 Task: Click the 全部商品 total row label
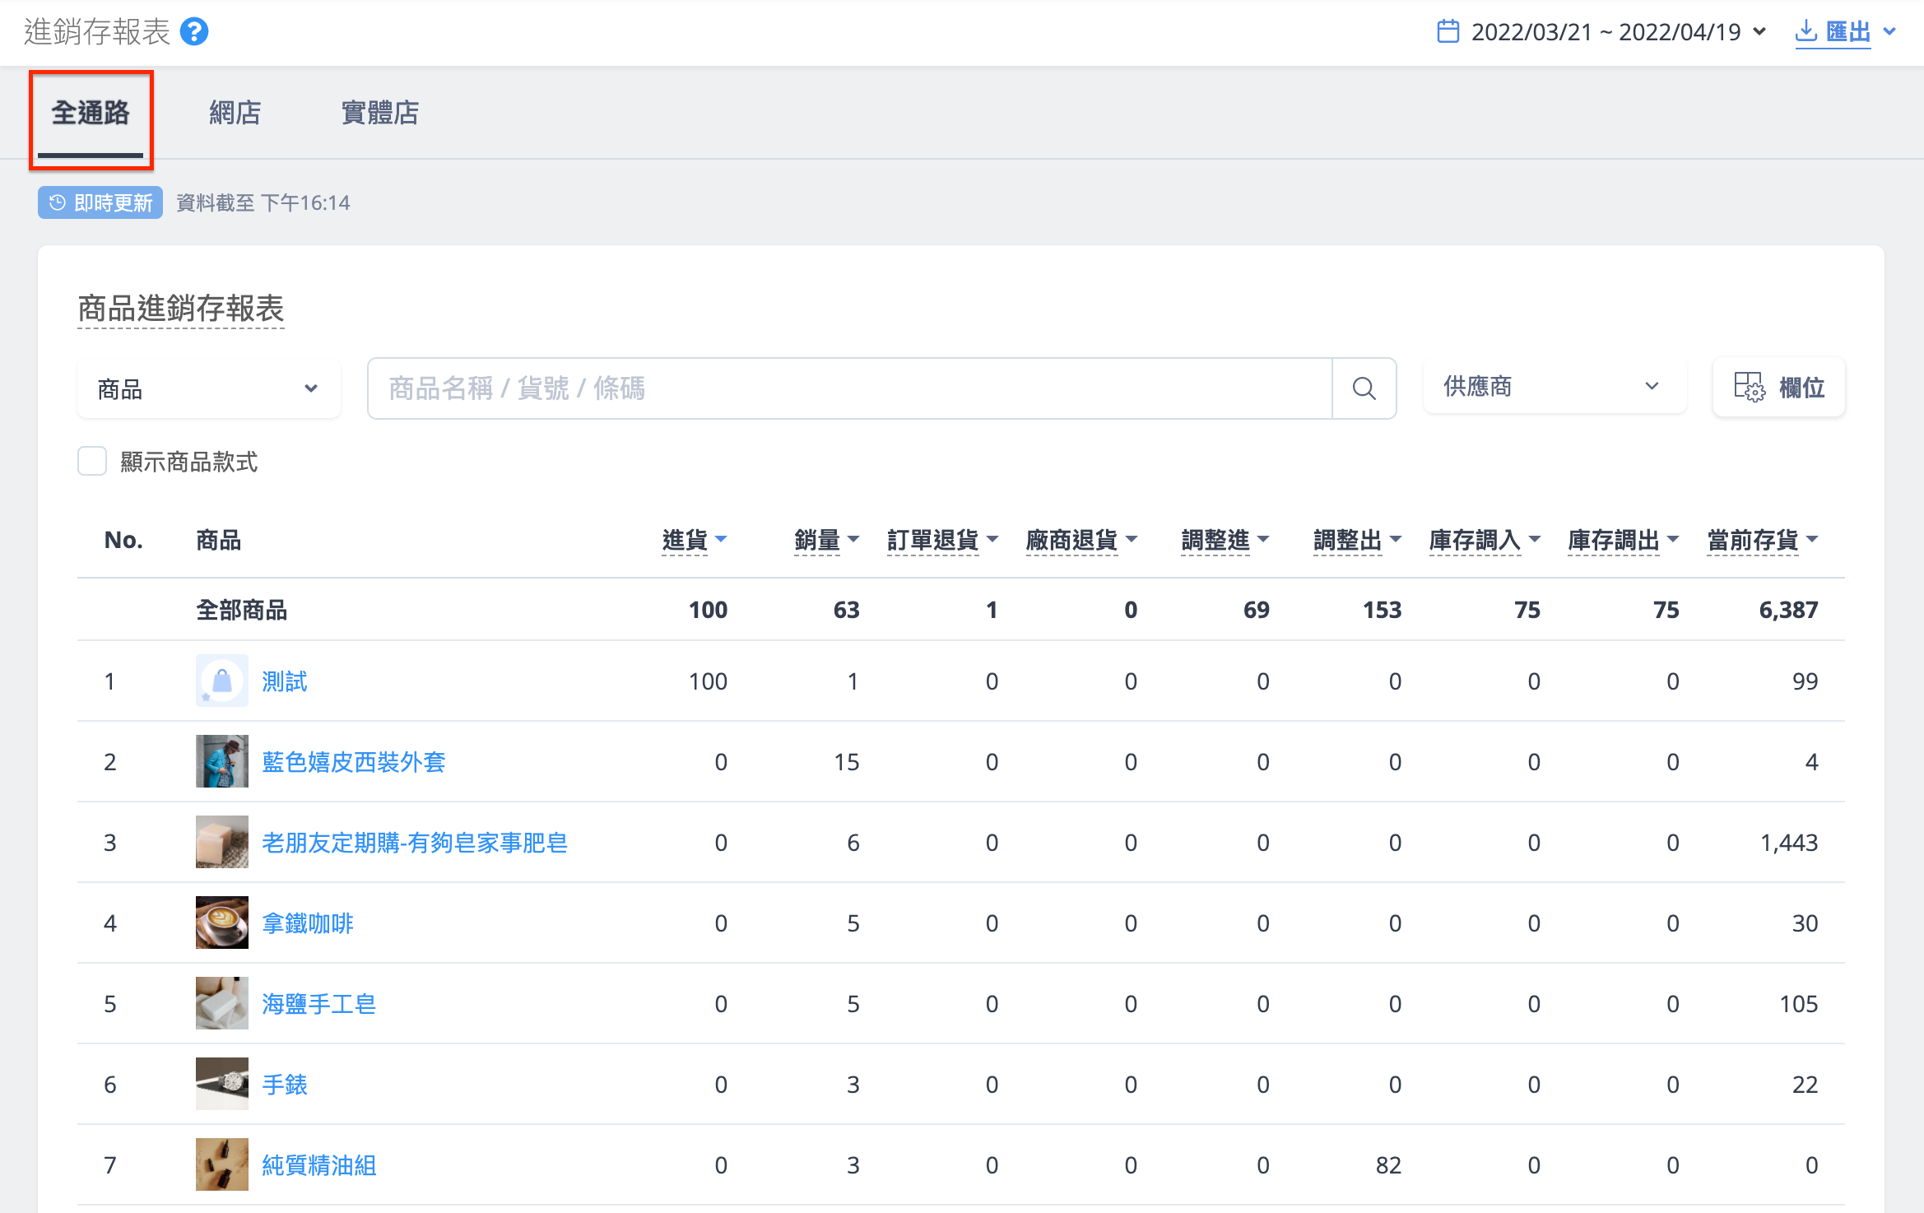coord(242,610)
